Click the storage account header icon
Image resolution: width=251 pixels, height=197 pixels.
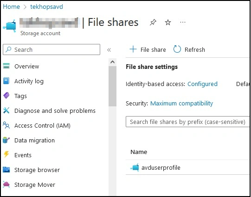10,26
